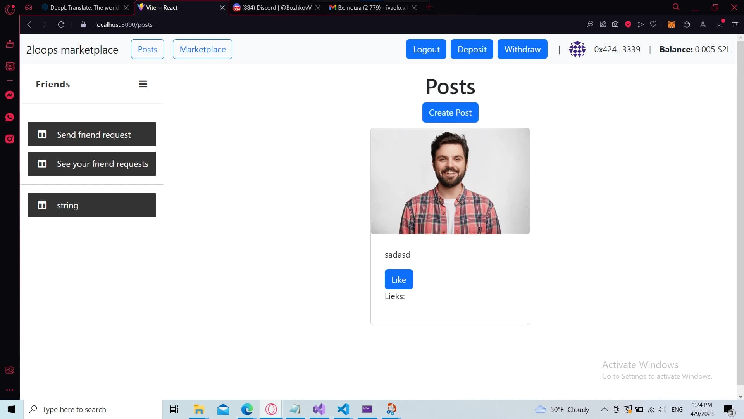The width and height of the screenshot is (744, 419).
Task: Click the ad blocker shield icon
Action: (x=628, y=24)
